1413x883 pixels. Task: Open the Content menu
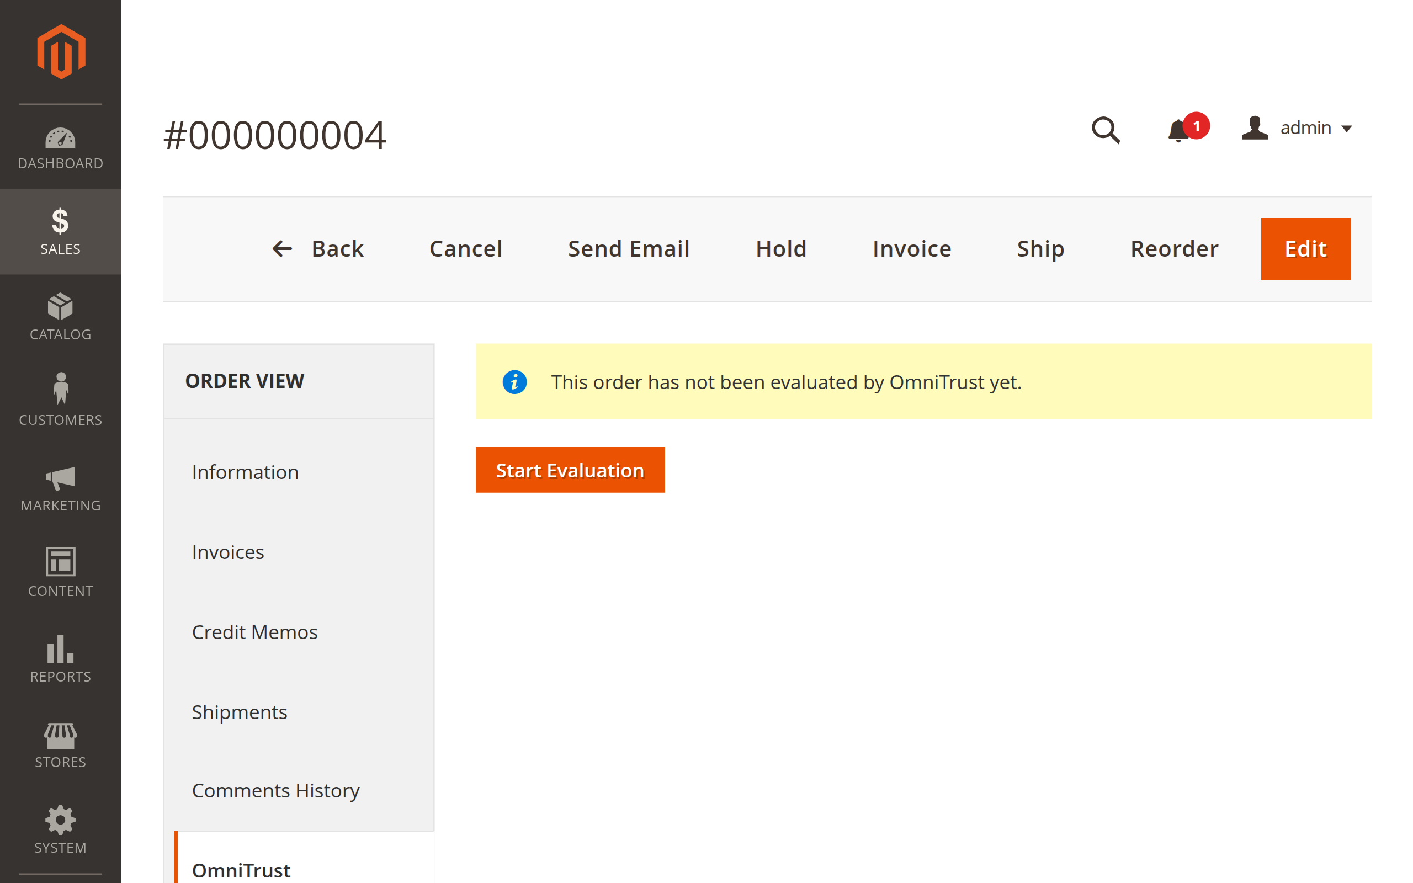pyautogui.click(x=61, y=573)
